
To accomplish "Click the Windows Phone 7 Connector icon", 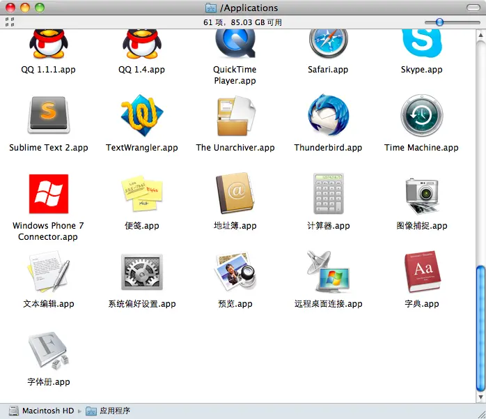I will [49, 194].
